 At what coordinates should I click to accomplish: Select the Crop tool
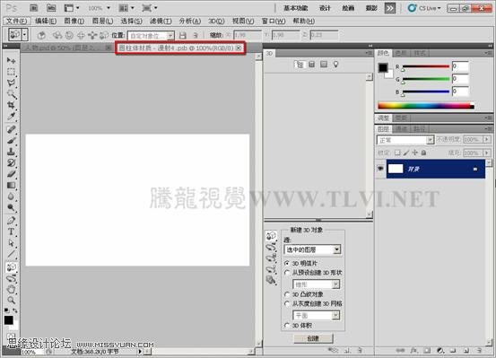tap(11, 105)
